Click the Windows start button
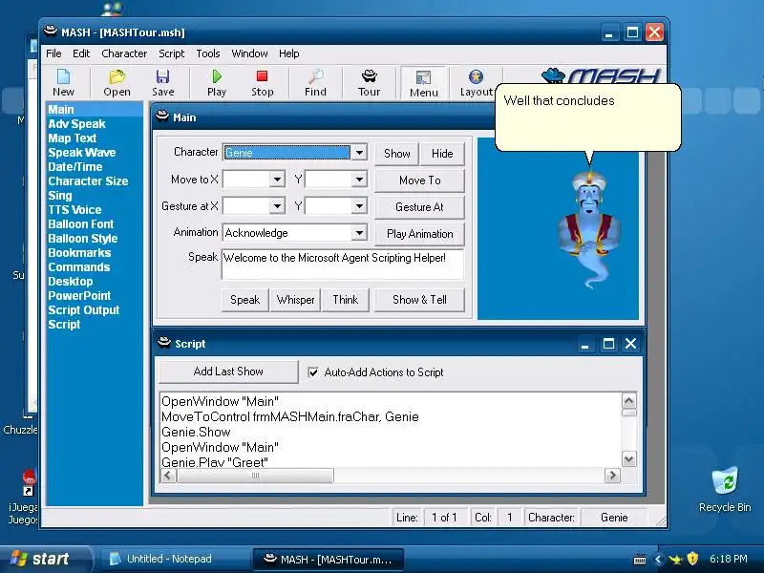764x573 pixels. point(45,559)
